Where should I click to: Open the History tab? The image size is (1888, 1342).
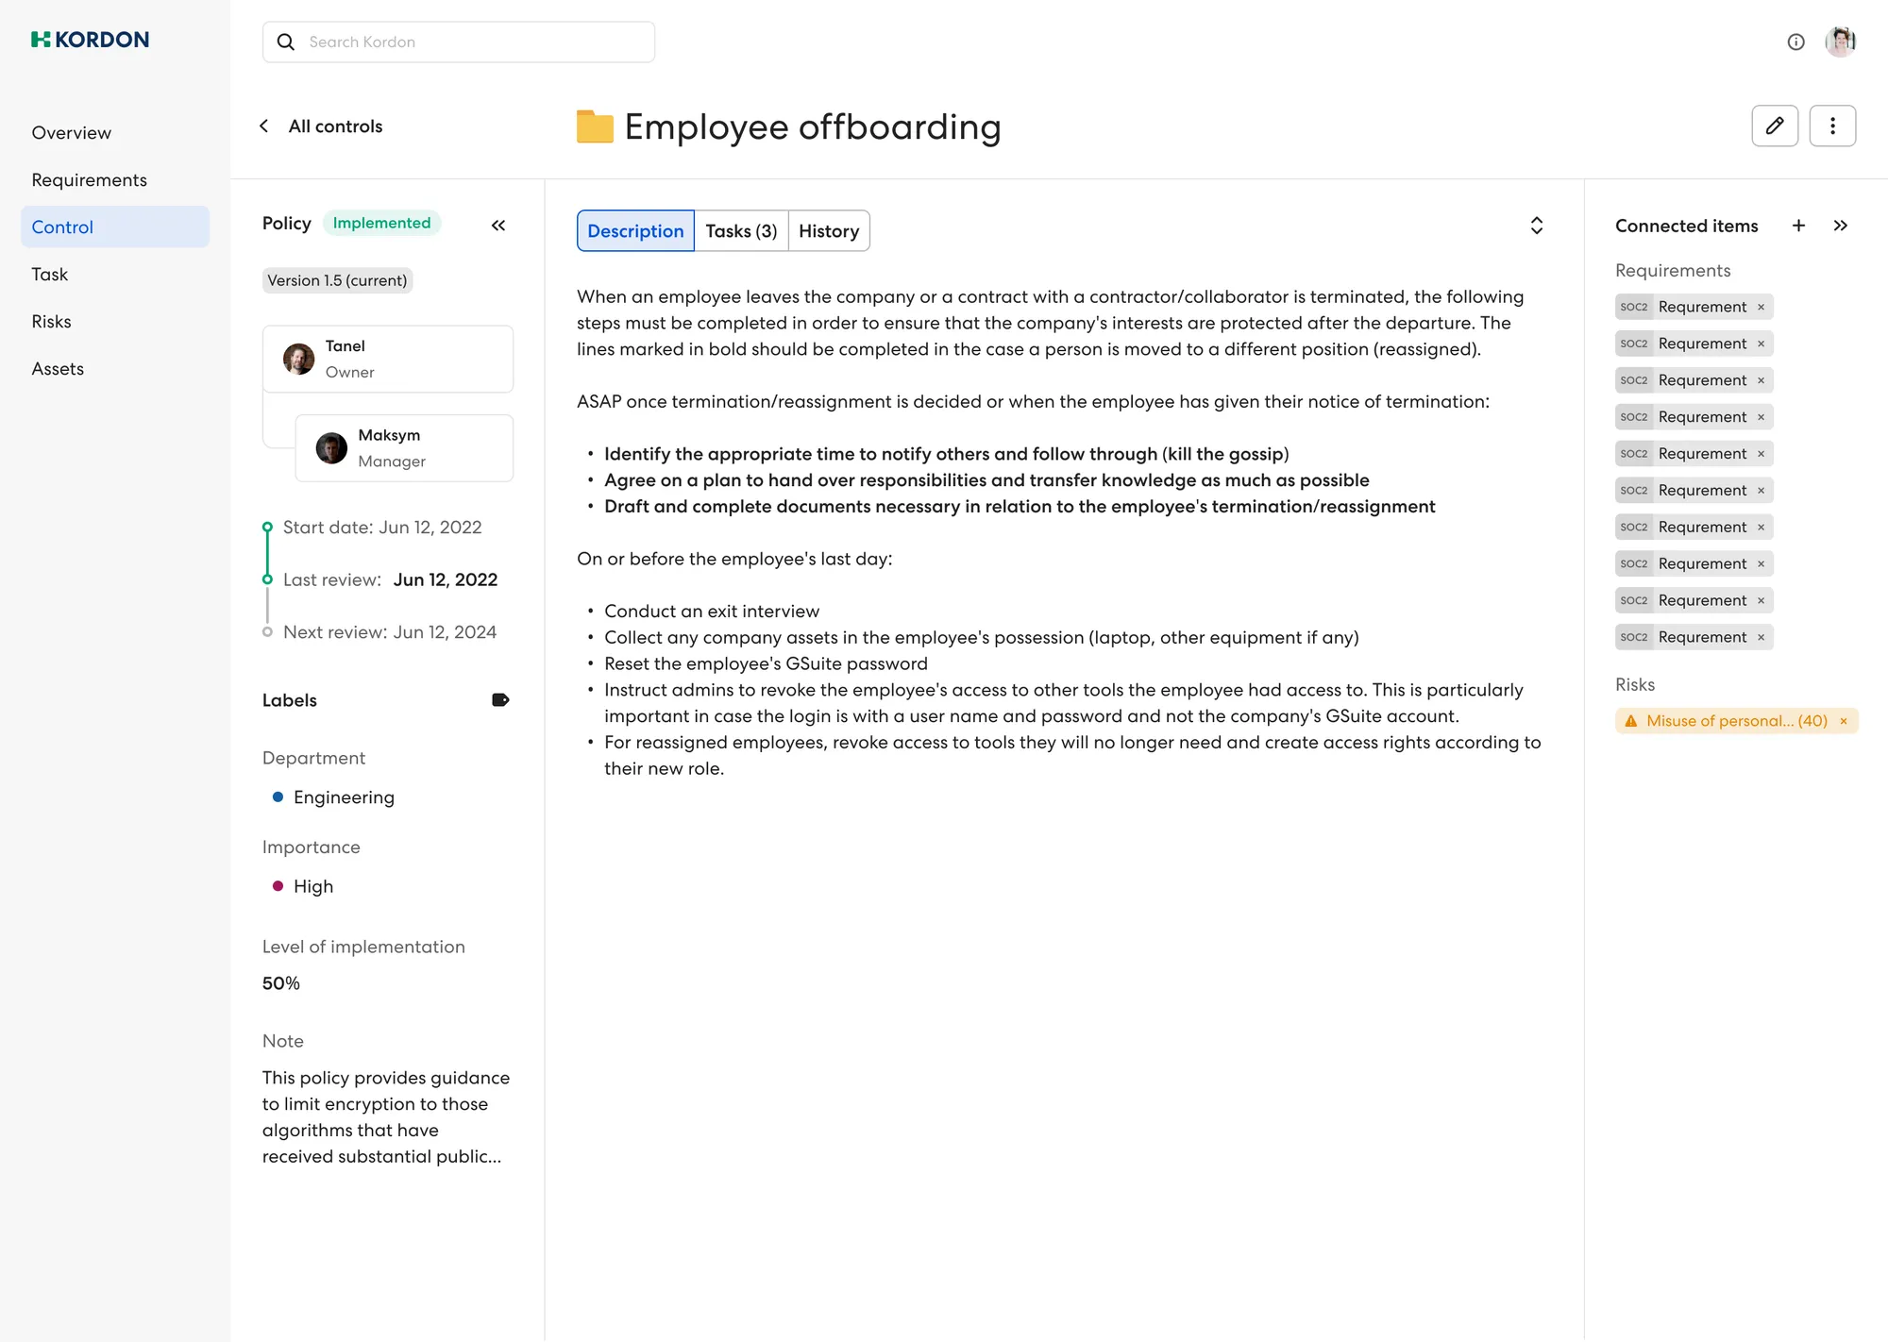tap(829, 231)
